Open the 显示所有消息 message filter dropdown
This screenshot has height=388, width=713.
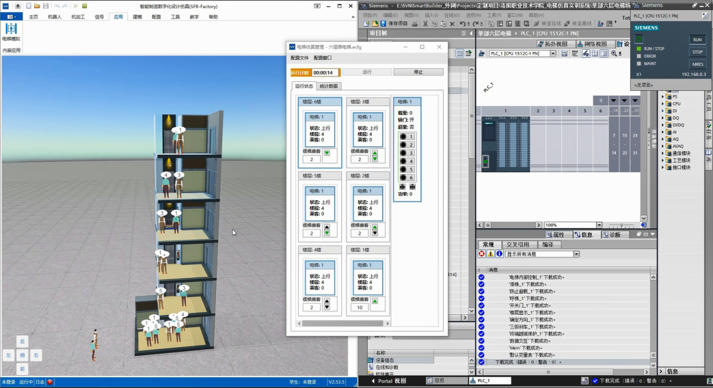pyautogui.click(x=576, y=254)
